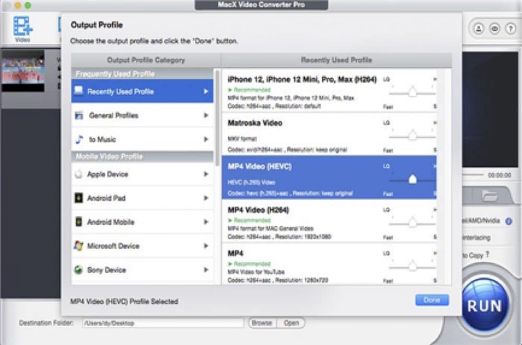The width and height of the screenshot is (522, 345).
Task: Select the Apple Device category
Action: pyautogui.click(x=143, y=174)
